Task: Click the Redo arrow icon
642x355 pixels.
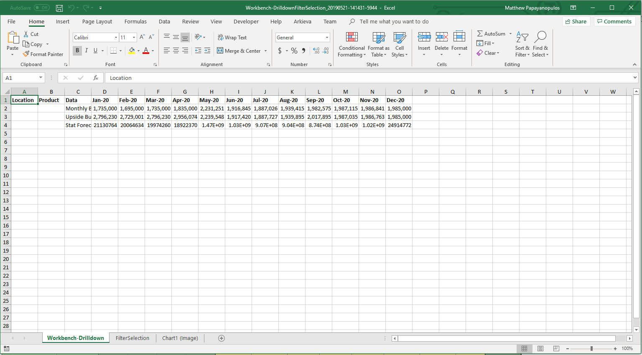Action: [x=86, y=8]
